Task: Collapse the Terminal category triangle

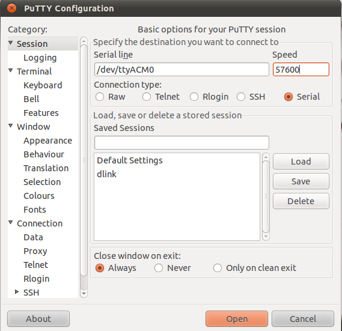Action: tap(10, 70)
